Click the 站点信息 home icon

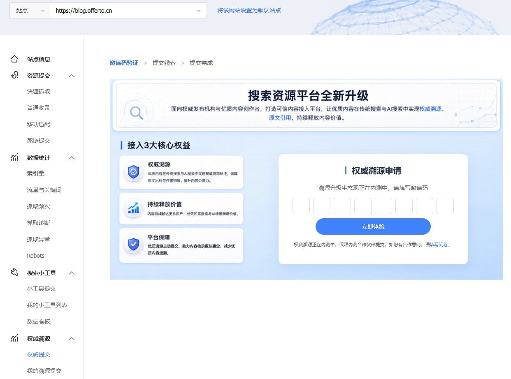pos(14,59)
